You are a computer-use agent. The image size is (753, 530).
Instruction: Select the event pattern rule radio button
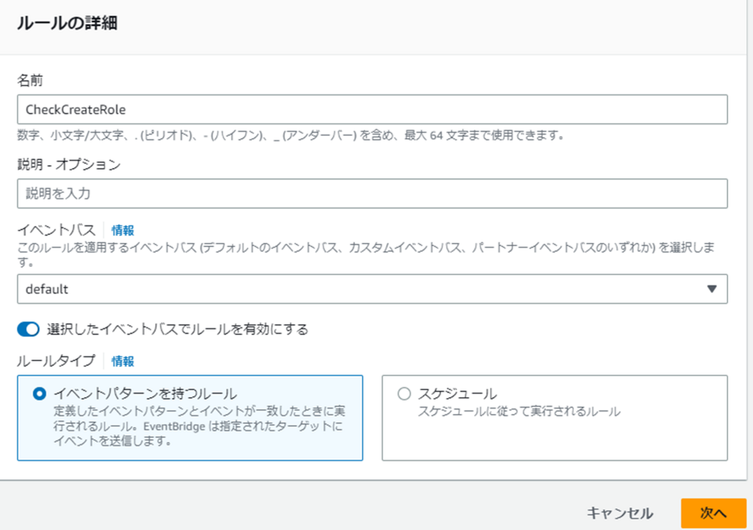[x=40, y=394]
